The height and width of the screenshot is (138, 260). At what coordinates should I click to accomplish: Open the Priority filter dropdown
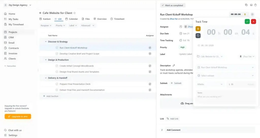coord(60,26)
